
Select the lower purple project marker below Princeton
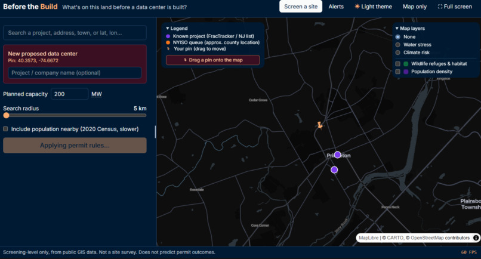[334, 169]
